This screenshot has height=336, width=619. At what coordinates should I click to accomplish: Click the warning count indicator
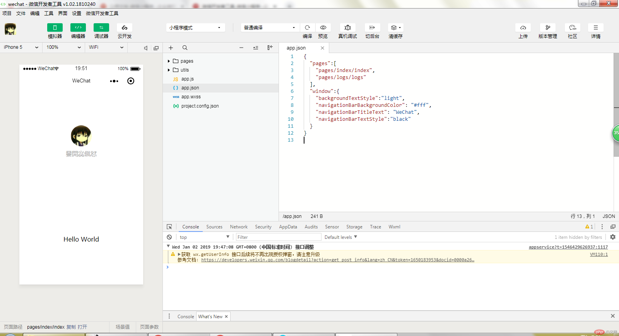click(x=589, y=227)
